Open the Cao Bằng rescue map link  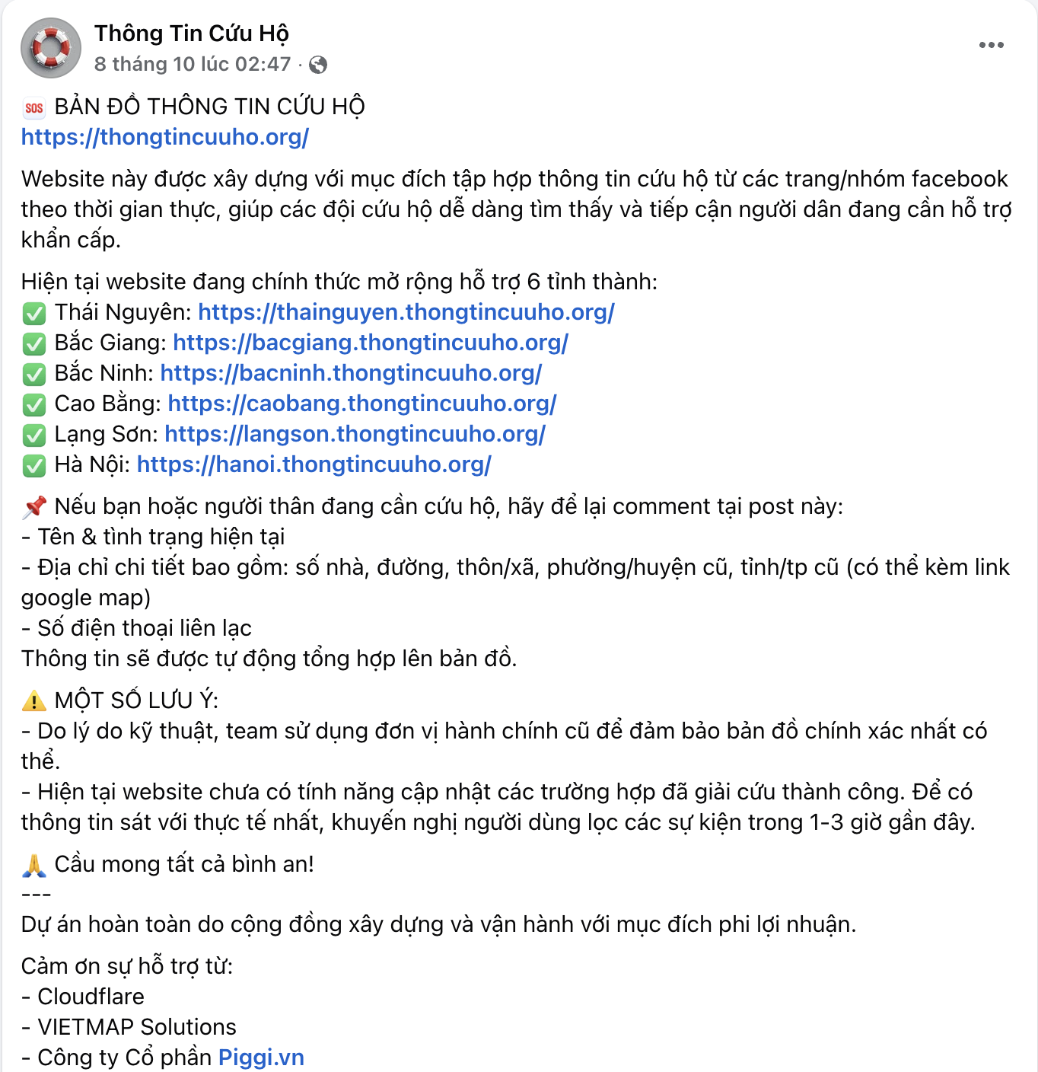tap(362, 404)
